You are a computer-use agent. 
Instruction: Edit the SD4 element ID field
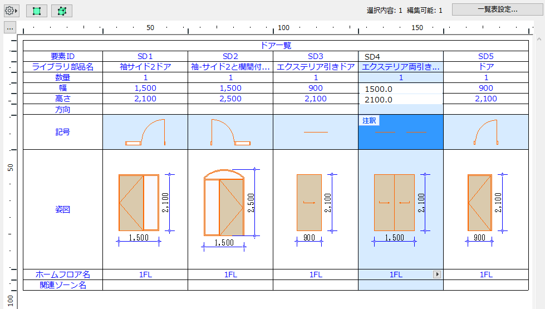click(x=401, y=57)
